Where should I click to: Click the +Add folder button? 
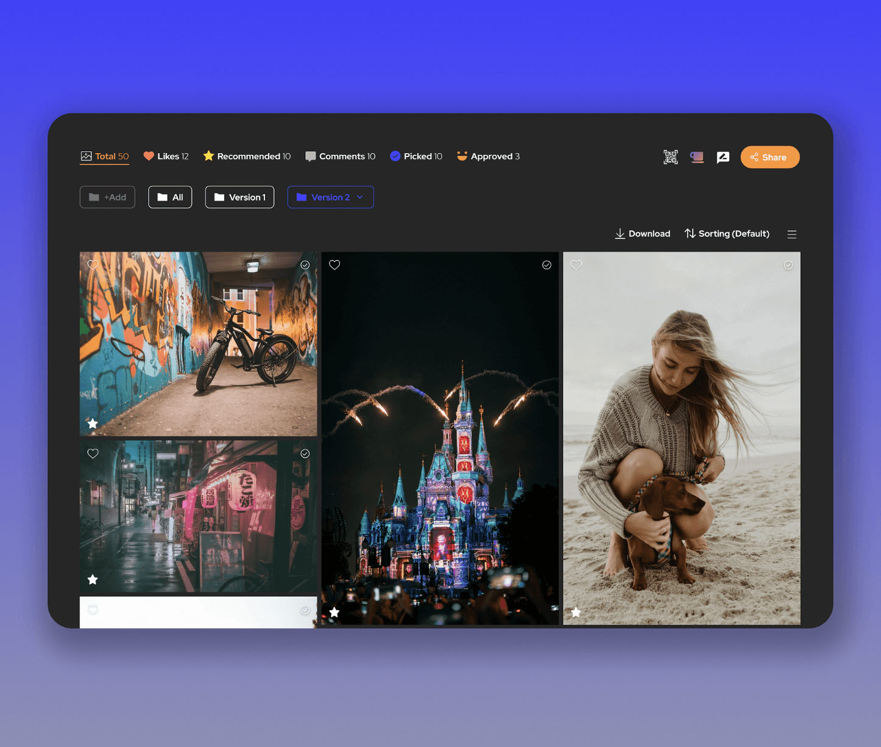(107, 197)
